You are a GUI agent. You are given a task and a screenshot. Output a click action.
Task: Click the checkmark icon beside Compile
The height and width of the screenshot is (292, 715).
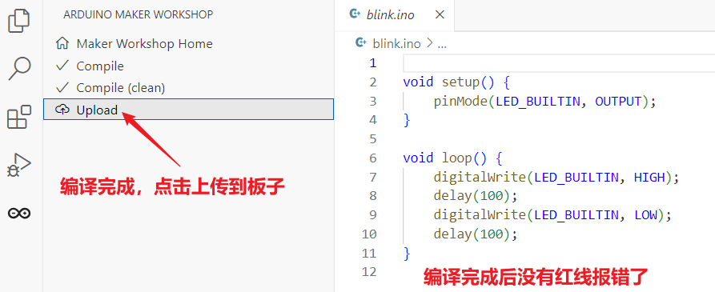(x=62, y=66)
